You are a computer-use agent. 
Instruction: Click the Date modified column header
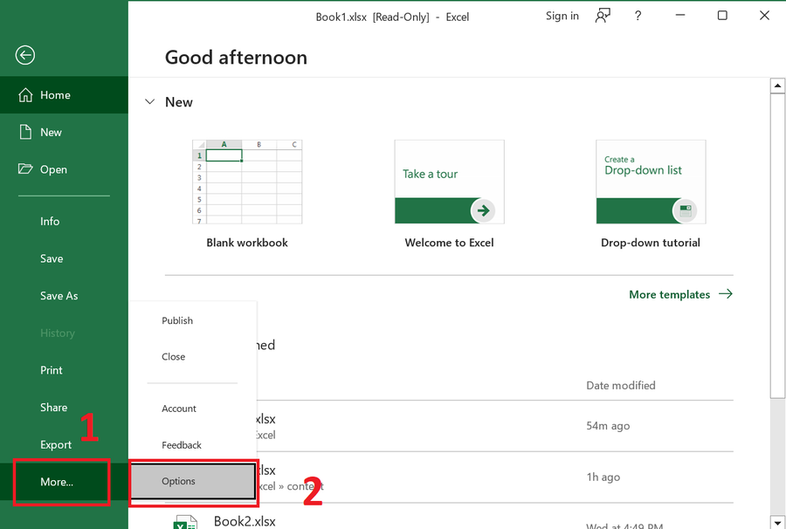pos(621,385)
